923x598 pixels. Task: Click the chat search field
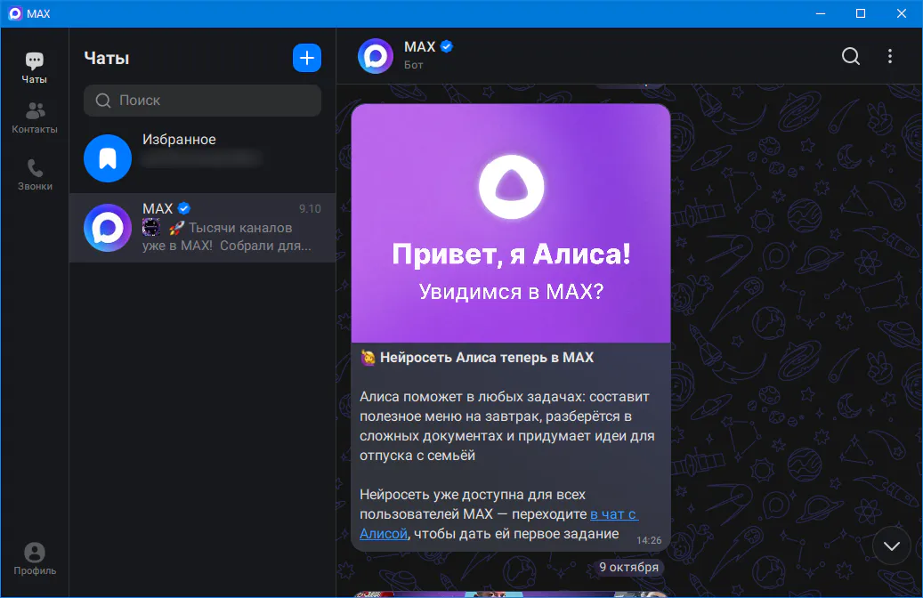point(202,101)
